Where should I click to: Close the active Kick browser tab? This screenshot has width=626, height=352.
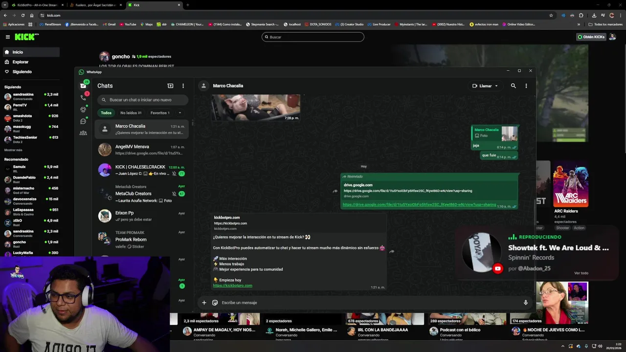point(179,5)
